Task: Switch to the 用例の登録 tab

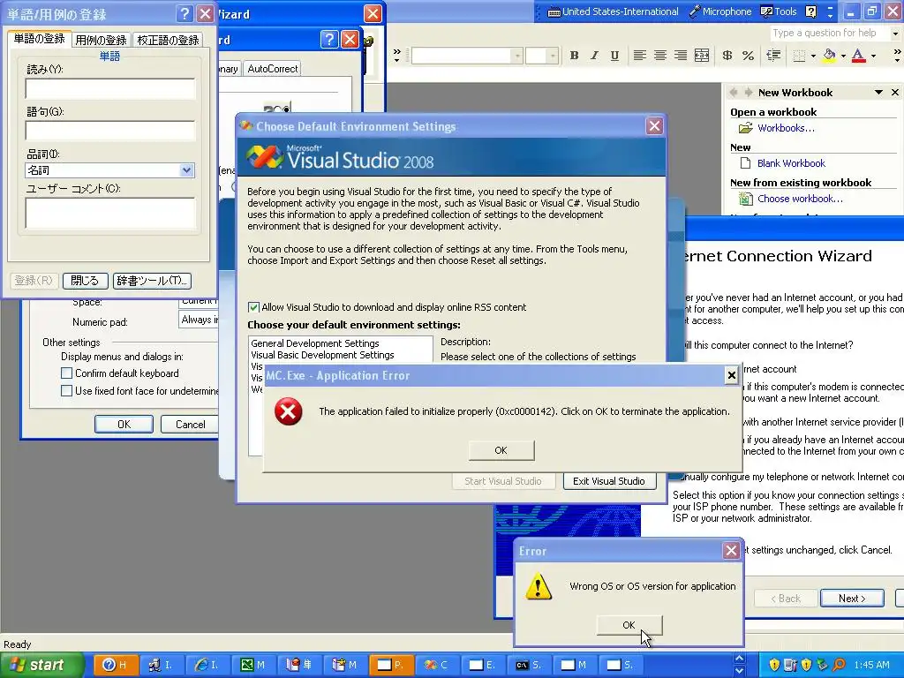Action: (x=101, y=40)
